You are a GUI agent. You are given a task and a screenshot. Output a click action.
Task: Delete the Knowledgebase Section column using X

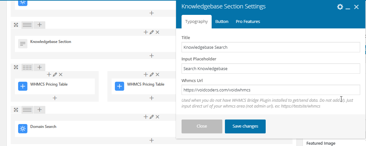[157, 32]
